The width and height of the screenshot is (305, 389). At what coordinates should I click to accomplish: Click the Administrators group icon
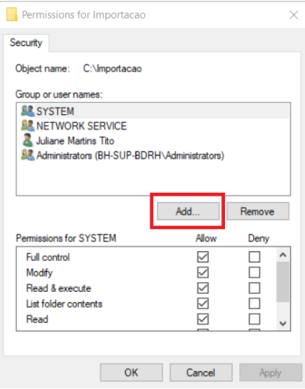(x=27, y=155)
